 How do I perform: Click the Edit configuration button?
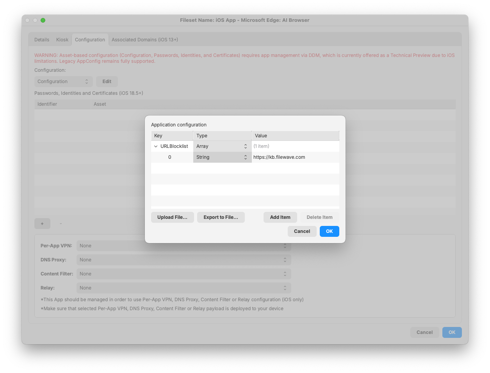[107, 82]
